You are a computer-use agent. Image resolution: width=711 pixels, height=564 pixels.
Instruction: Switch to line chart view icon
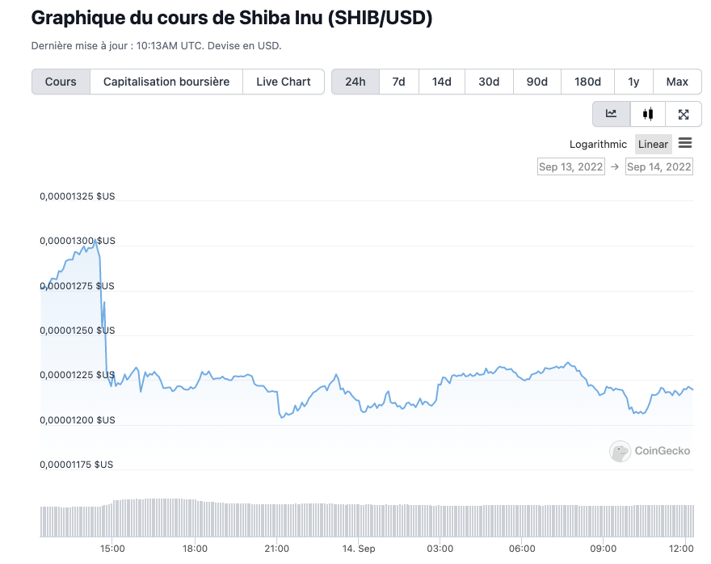pyautogui.click(x=612, y=114)
